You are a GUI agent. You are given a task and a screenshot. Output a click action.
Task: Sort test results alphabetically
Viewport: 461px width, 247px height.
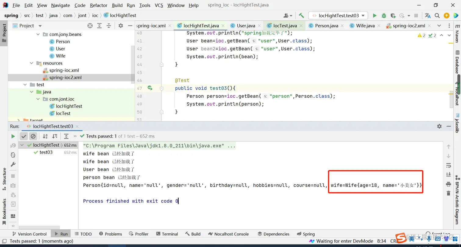tap(45, 136)
